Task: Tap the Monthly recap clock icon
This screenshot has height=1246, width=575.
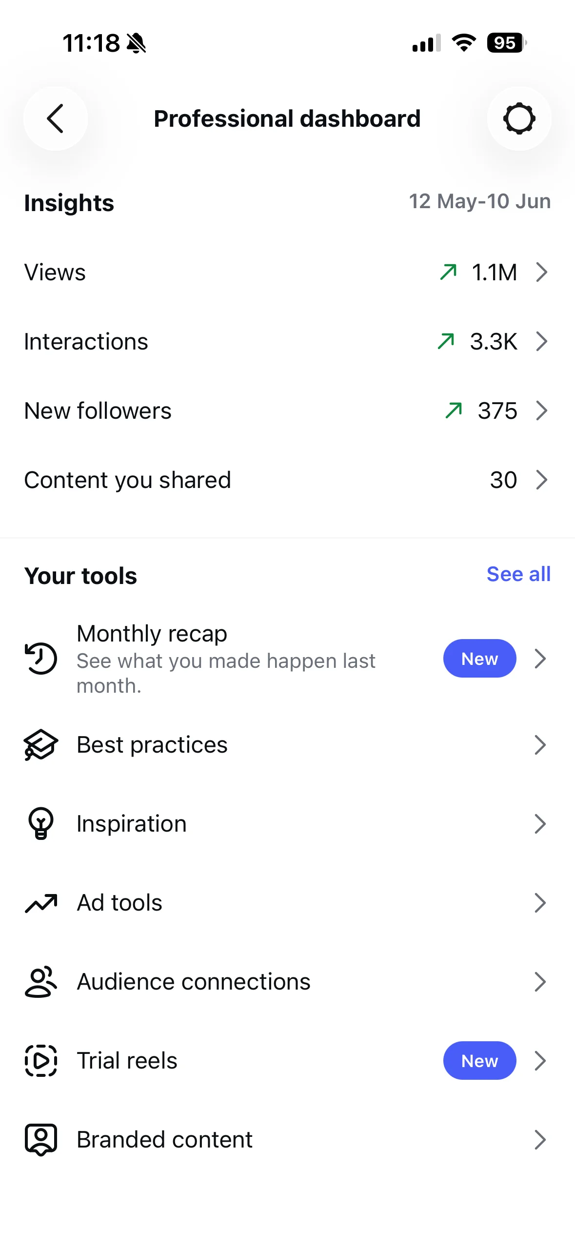Action: pyautogui.click(x=41, y=659)
